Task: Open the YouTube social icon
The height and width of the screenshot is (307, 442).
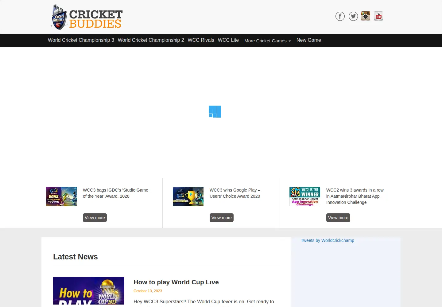Action: [378, 16]
